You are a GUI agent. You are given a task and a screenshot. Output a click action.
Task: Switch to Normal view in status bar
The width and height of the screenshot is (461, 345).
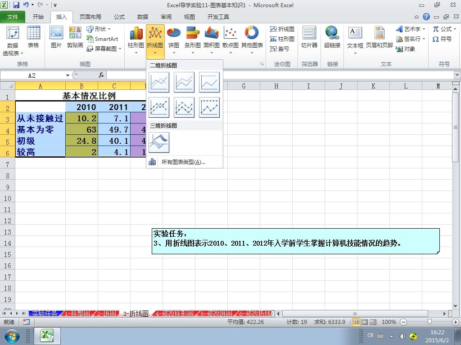pyautogui.click(x=356, y=322)
